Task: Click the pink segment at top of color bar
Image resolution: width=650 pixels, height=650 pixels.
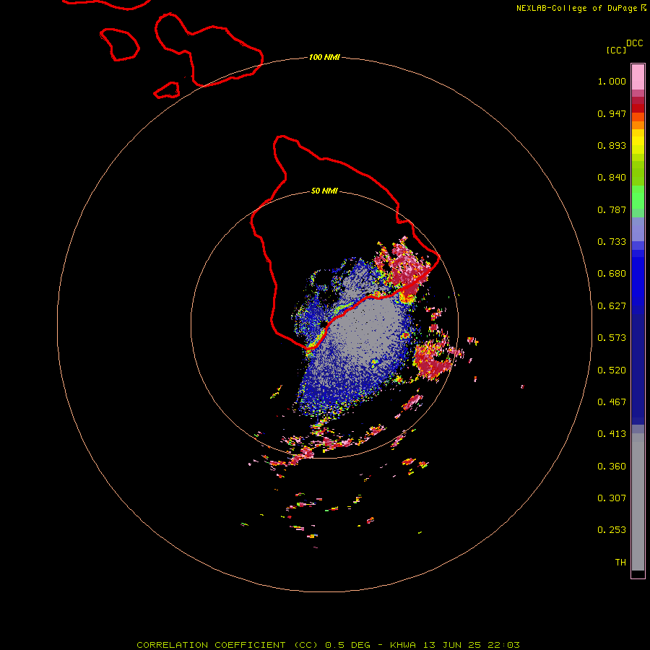Action: pyautogui.click(x=638, y=77)
